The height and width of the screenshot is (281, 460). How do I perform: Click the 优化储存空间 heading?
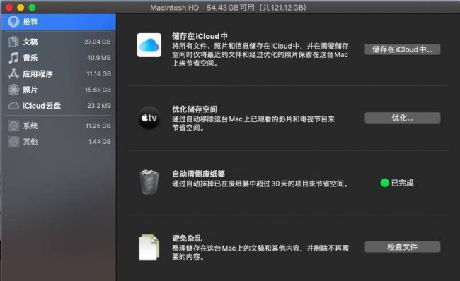[x=195, y=109]
